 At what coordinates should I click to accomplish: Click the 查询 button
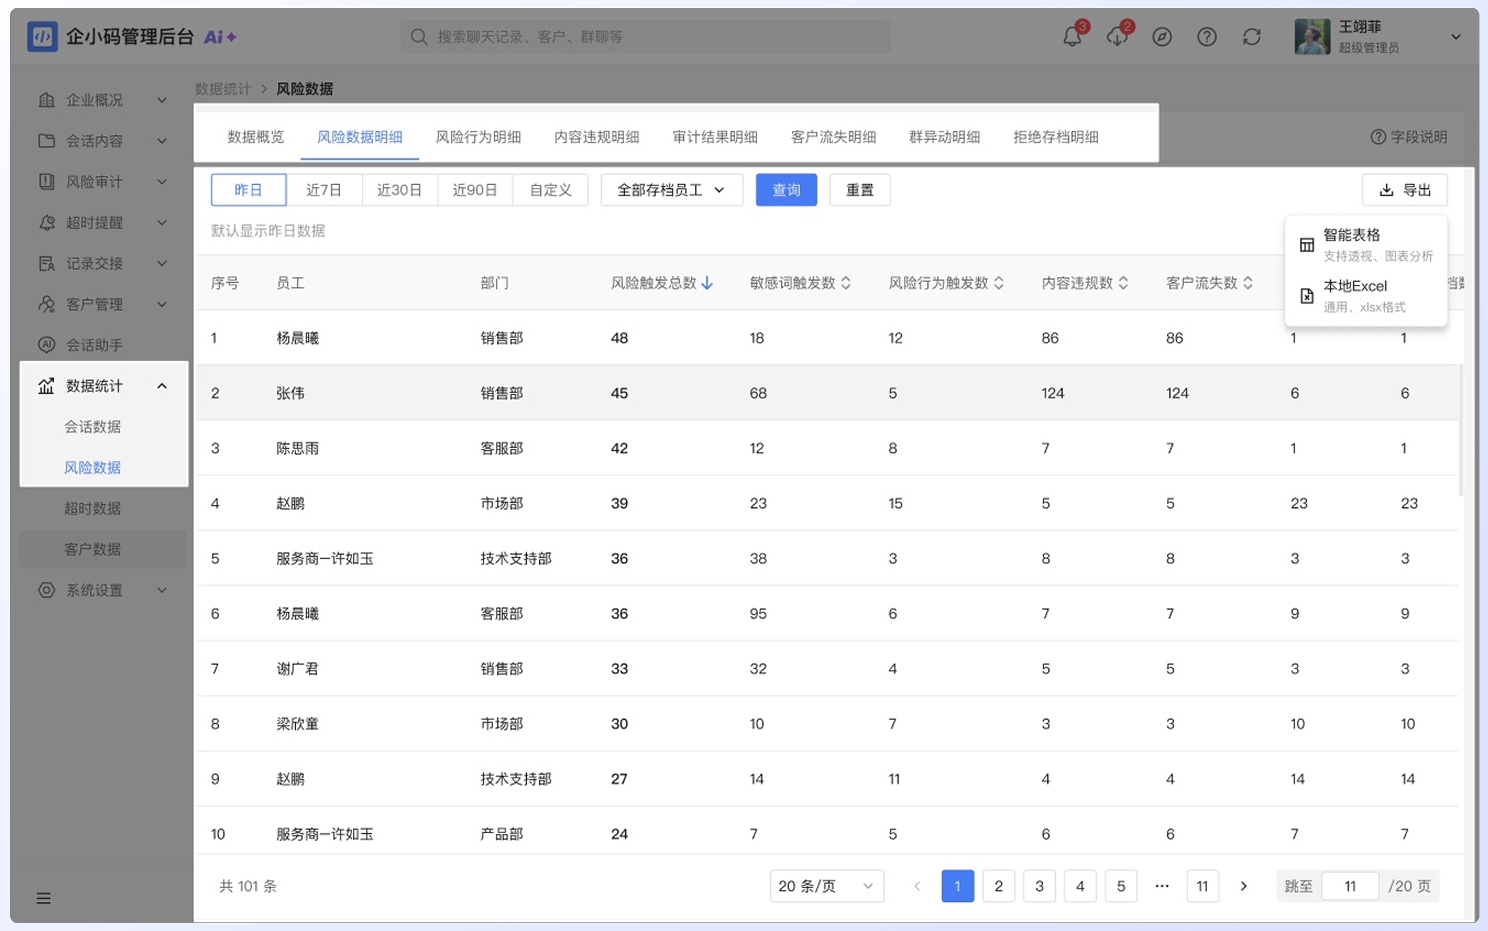(x=786, y=190)
